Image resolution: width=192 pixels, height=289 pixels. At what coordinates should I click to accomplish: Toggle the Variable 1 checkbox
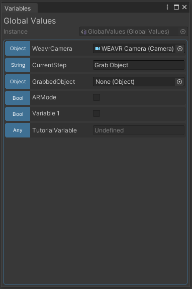point(97,113)
